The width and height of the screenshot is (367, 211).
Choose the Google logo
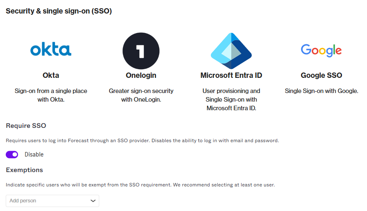pyautogui.click(x=321, y=50)
